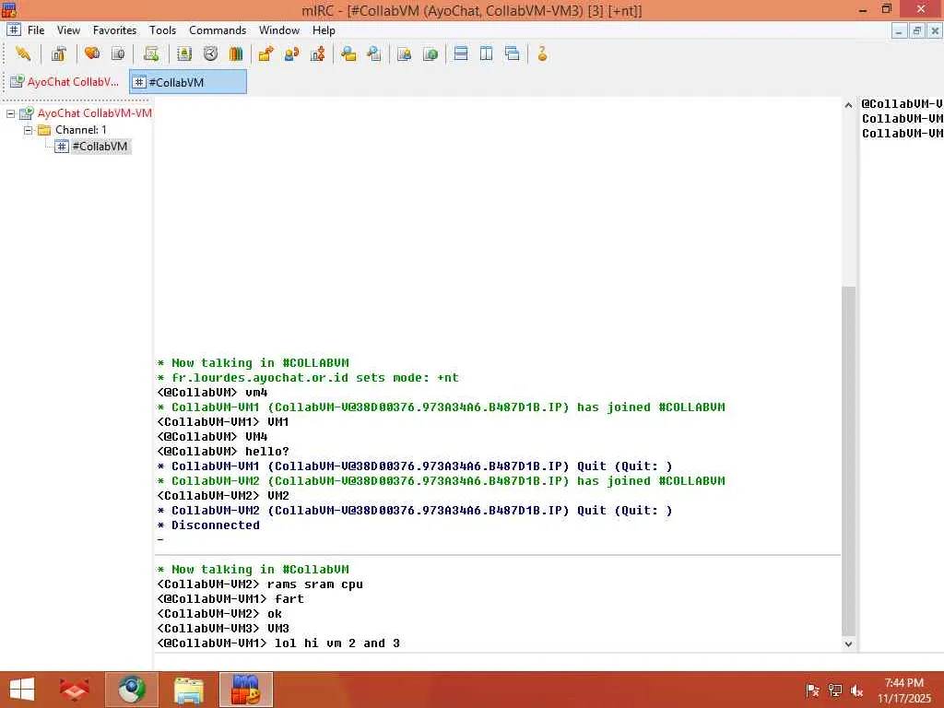
Task: Open the Windows Start button
Action: click(22, 690)
